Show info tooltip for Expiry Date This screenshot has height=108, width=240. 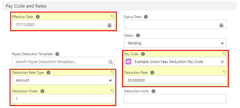pos(146,17)
